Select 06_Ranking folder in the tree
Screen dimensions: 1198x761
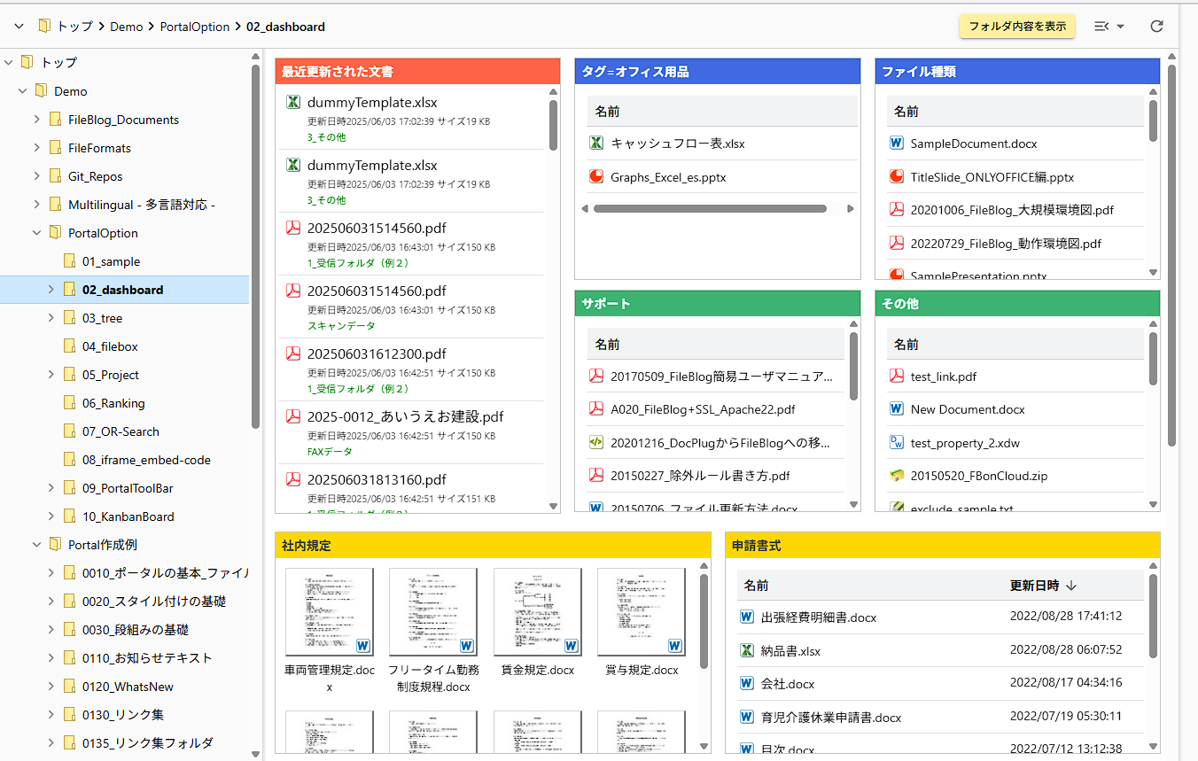113,403
